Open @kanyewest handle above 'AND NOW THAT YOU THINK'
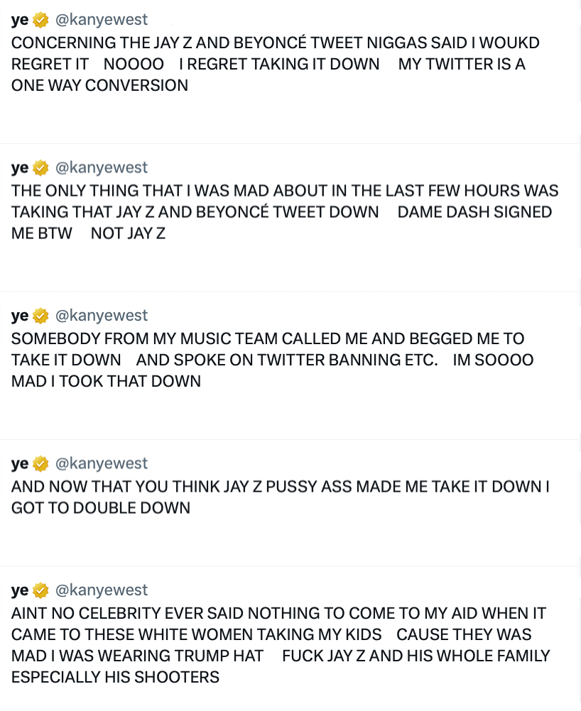This screenshot has height=711, width=581. pos(102,463)
